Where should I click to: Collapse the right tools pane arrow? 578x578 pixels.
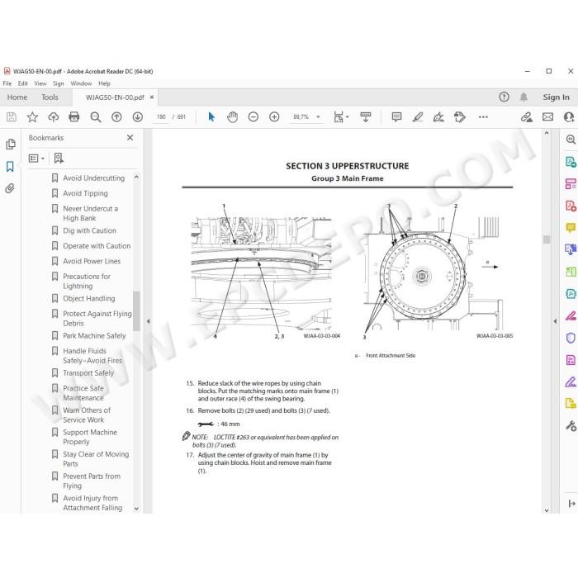[x=555, y=321]
